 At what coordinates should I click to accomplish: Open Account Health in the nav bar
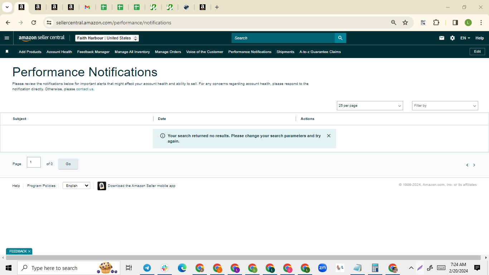tap(59, 52)
